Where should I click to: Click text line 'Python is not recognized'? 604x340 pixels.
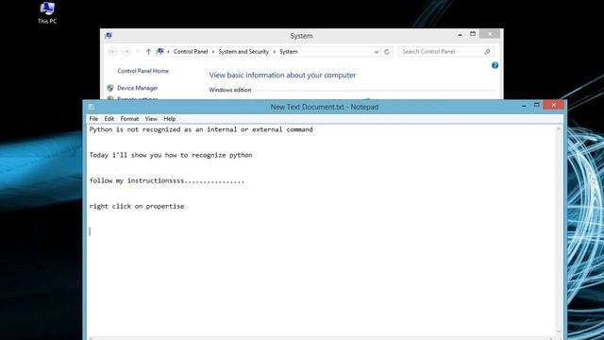pyautogui.click(x=201, y=129)
